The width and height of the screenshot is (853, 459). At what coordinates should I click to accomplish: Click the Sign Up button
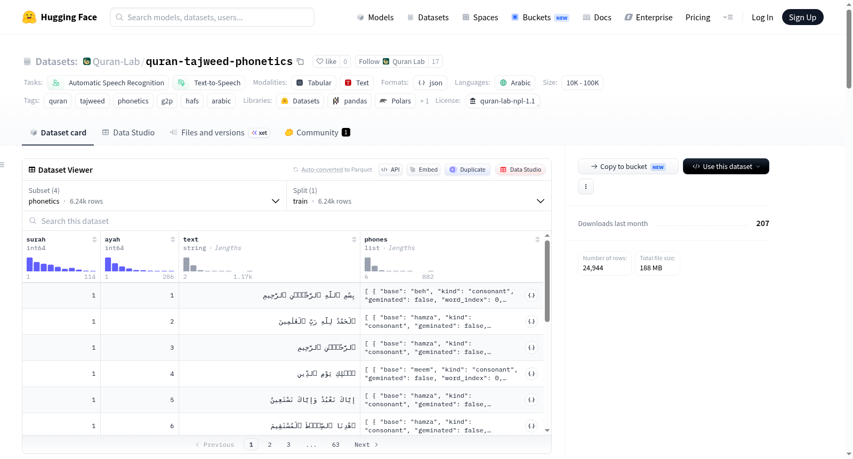click(x=802, y=17)
